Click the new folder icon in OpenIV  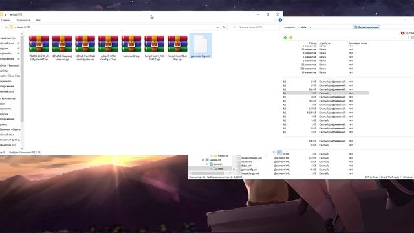point(290,38)
